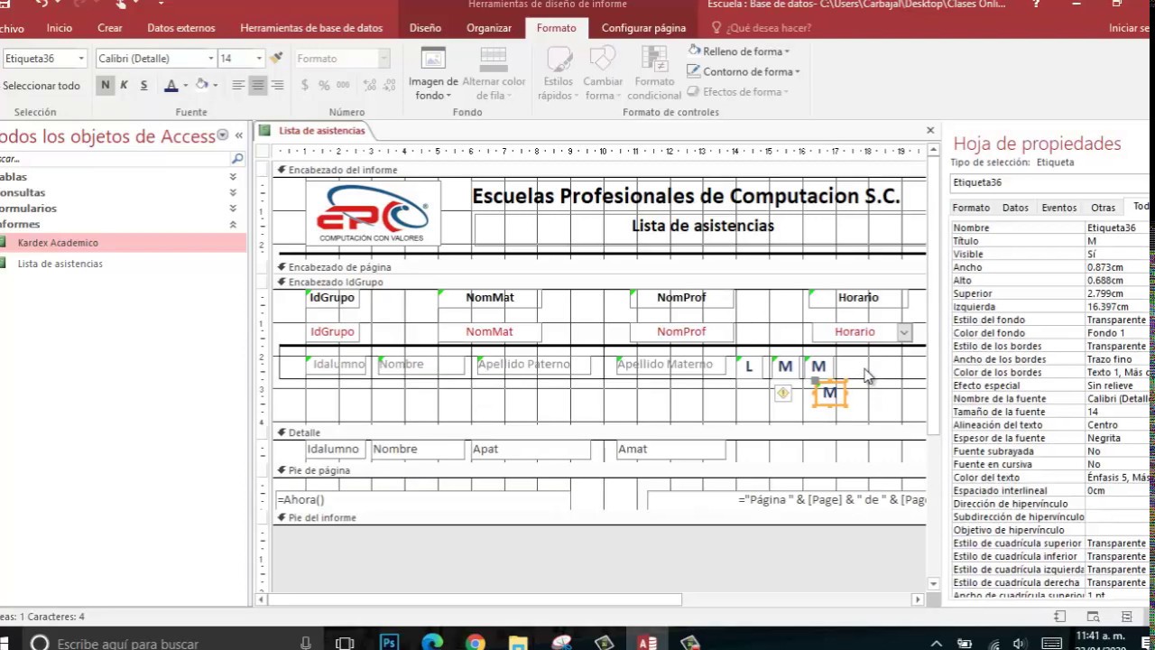Click the error warning smart tag icon

click(782, 393)
